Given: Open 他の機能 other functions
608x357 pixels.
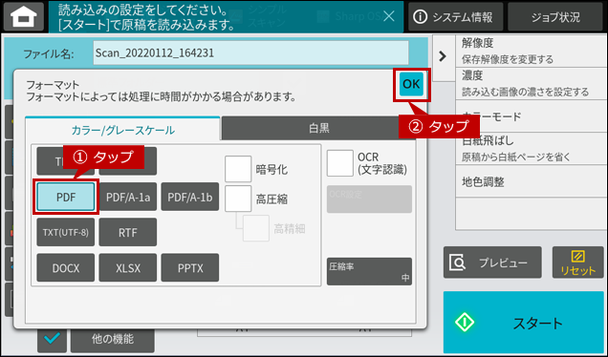Looking at the screenshot, I should tap(113, 340).
